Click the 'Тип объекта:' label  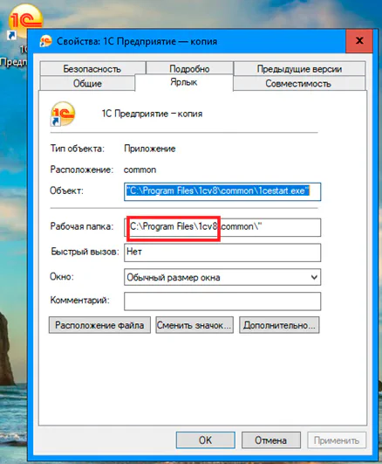(x=77, y=149)
